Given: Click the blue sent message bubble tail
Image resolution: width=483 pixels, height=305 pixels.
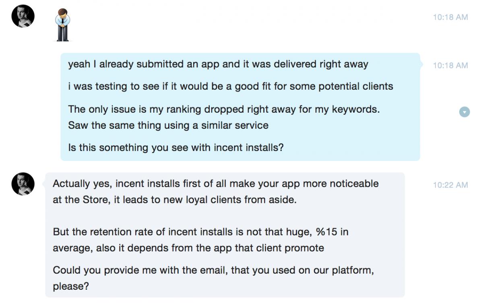Looking at the screenshot, I should (x=422, y=64).
